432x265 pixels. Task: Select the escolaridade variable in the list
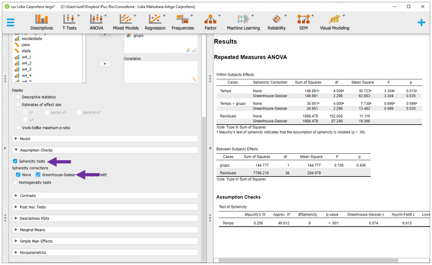[32, 39]
